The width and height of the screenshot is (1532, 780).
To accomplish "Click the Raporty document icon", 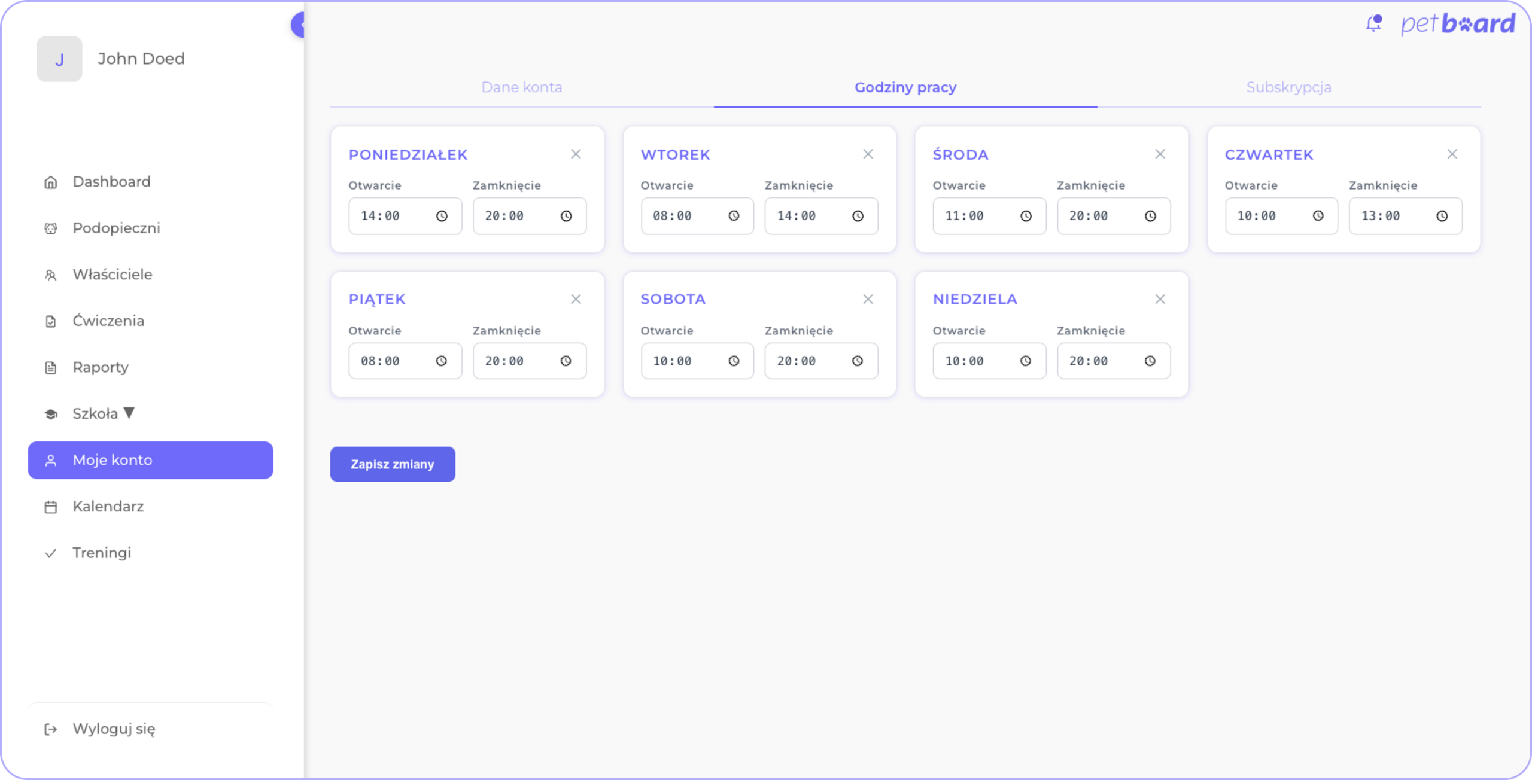I will click(x=51, y=368).
